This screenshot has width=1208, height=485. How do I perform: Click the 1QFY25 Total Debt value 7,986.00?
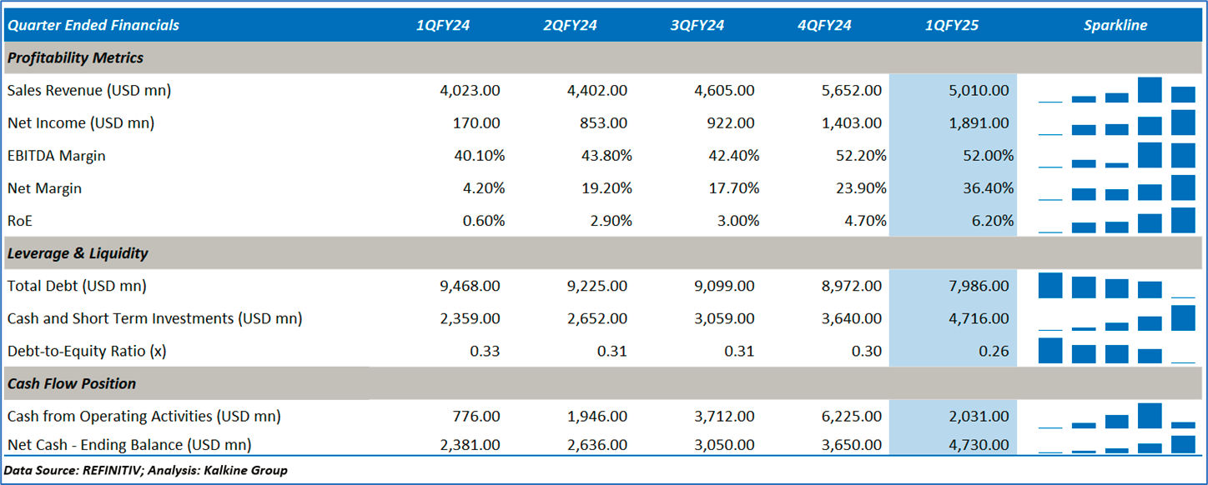pos(977,286)
